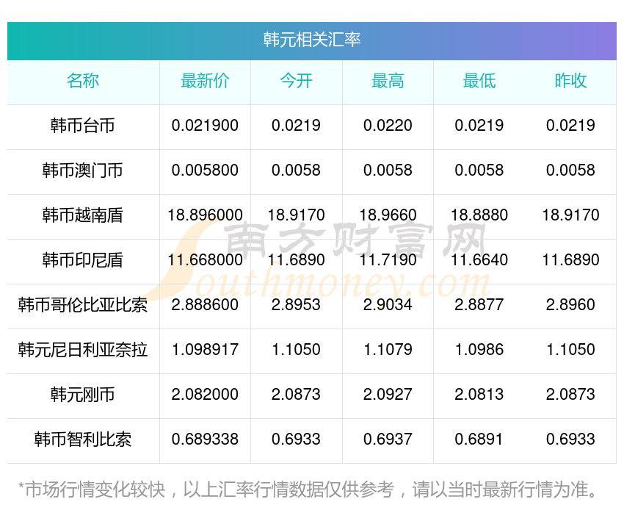624x513 pixels.
Task: Click the row name 韩币哥伦比亚比索
Action: click(83, 305)
